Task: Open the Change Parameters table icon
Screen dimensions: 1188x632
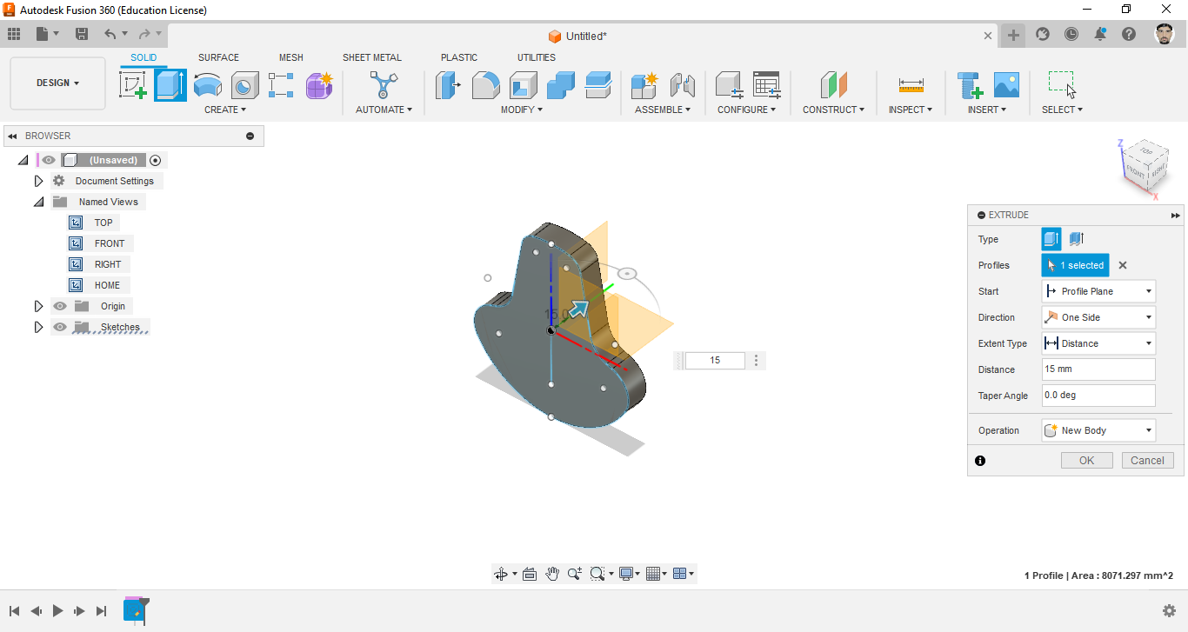Action: 766,85
